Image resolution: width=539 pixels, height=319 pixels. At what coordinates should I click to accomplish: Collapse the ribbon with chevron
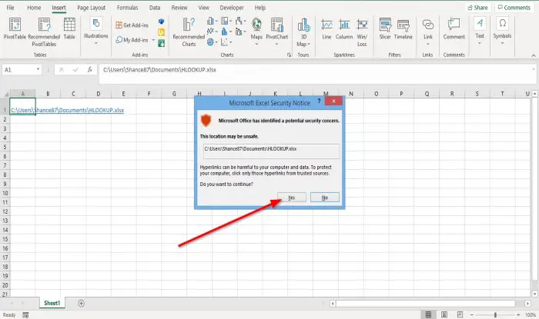533,55
